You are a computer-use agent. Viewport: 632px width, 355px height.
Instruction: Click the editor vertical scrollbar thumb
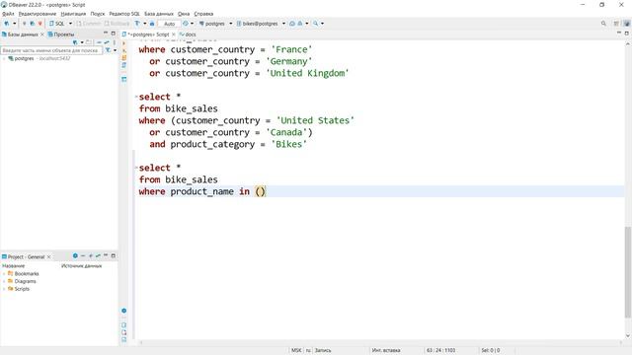click(x=628, y=272)
